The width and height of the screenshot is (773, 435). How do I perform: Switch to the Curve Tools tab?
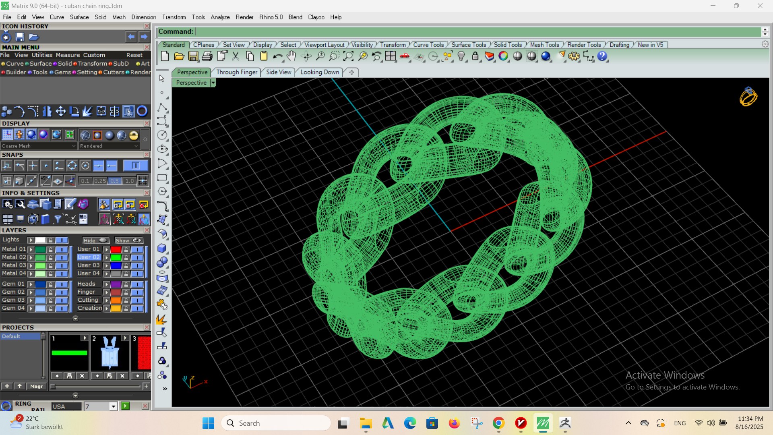click(428, 45)
